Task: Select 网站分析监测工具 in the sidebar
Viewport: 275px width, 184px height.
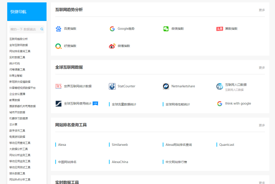Action: pyautogui.click(x=20, y=155)
